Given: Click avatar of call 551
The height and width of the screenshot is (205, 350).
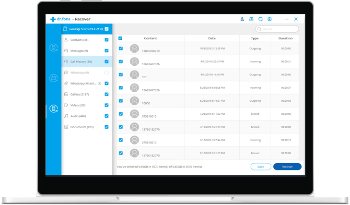Looking at the screenshot, I should [x=134, y=75].
